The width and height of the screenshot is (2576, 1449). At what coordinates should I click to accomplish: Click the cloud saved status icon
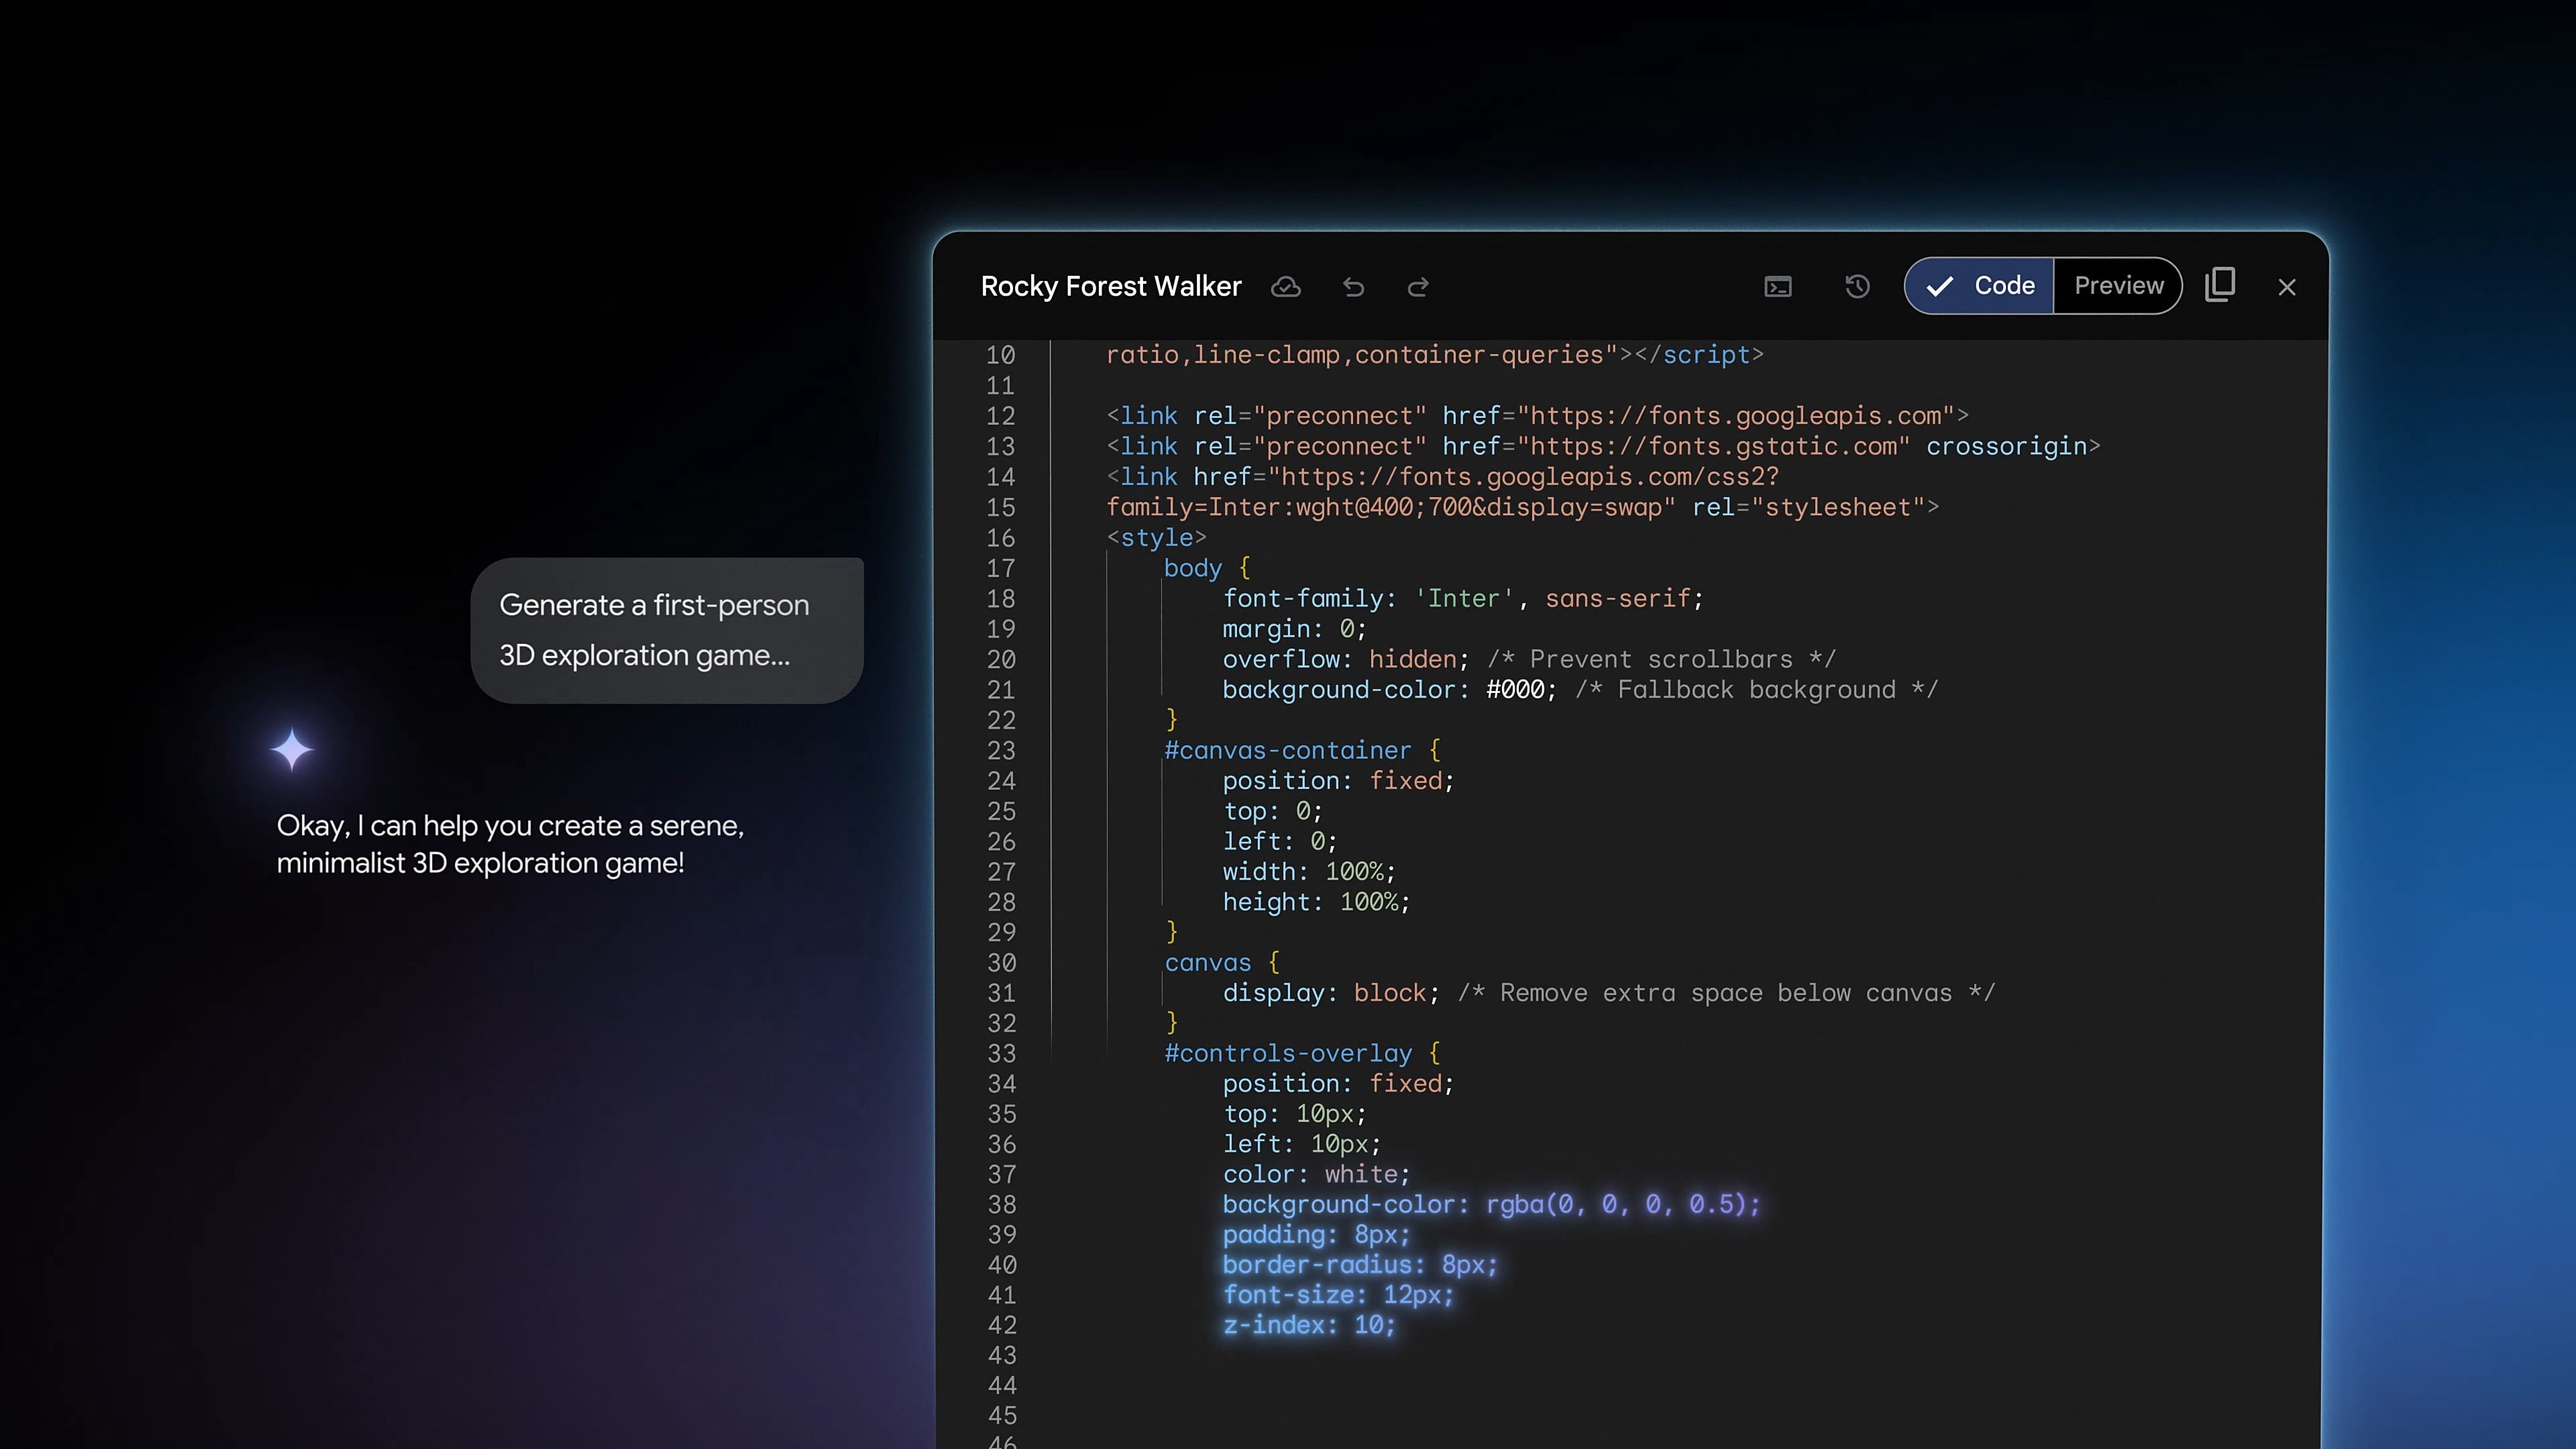tap(1285, 287)
